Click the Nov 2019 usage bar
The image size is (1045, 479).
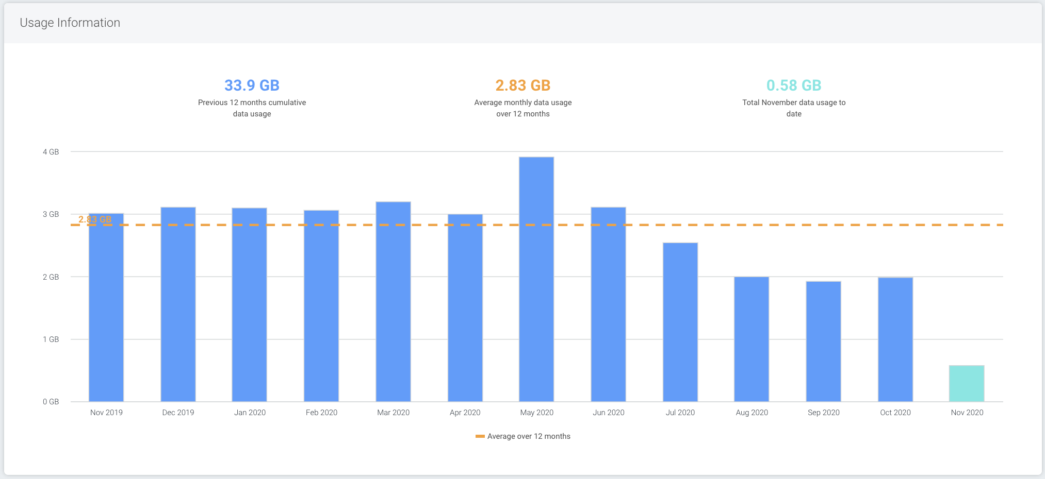point(106,309)
